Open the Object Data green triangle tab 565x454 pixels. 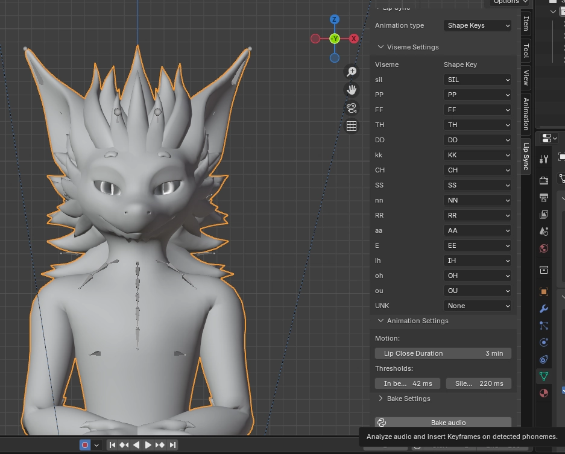pyautogui.click(x=544, y=376)
